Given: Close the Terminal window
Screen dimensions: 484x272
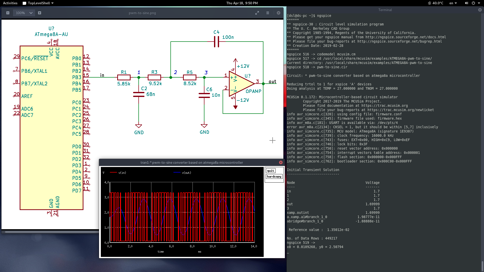Looking at the screenshot, I should (480, 10).
